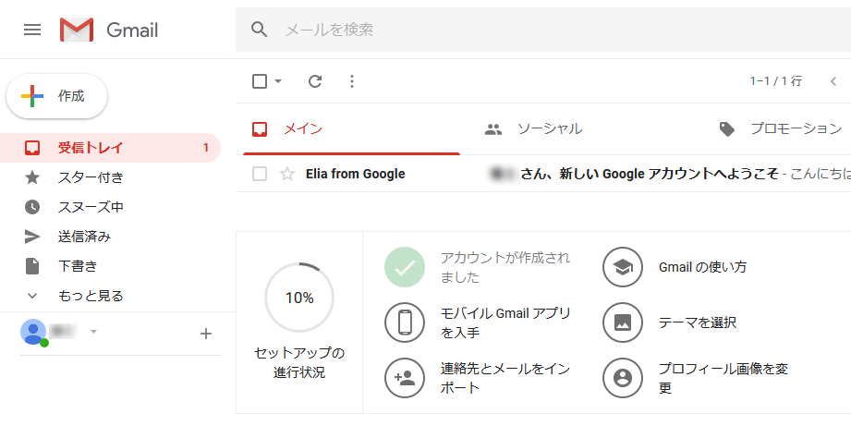Open the select-all dropdown arrow
This screenshot has height=426, width=851.
tap(278, 81)
